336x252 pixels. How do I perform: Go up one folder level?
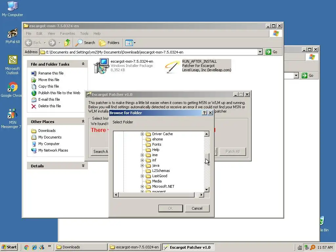point(67,43)
